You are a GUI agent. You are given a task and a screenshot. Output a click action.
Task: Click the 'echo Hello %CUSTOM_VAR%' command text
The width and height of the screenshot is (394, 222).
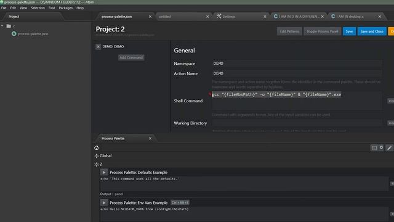[x=145, y=209]
